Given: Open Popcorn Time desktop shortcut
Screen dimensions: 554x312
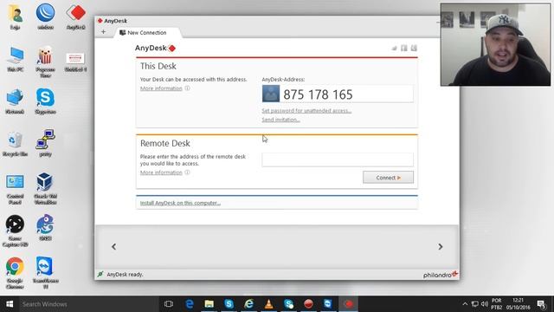Looking at the screenshot, I should point(45,62).
